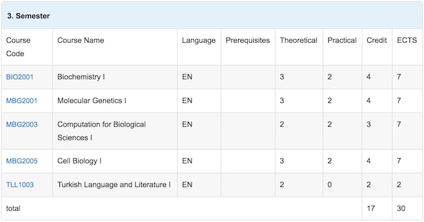The height and width of the screenshot is (222, 424).
Task: Select the Molecular Genetics I name cell
Action: click(115, 101)
